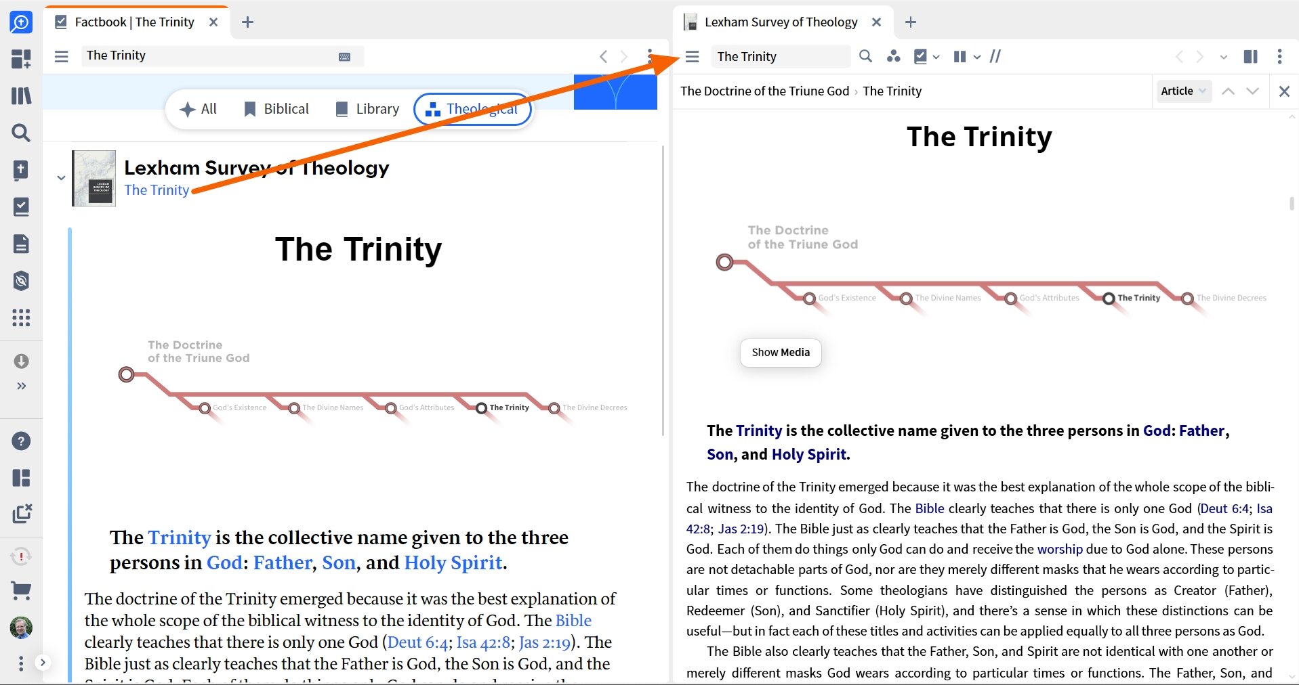Open The Trinity link under Lexham Survey heading
The image size is (1299, 685).
click(157, 190)
